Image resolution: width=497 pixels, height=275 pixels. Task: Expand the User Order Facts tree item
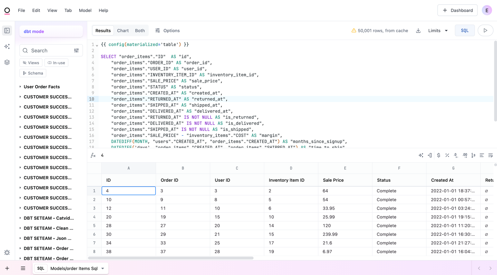click(20, 87)
